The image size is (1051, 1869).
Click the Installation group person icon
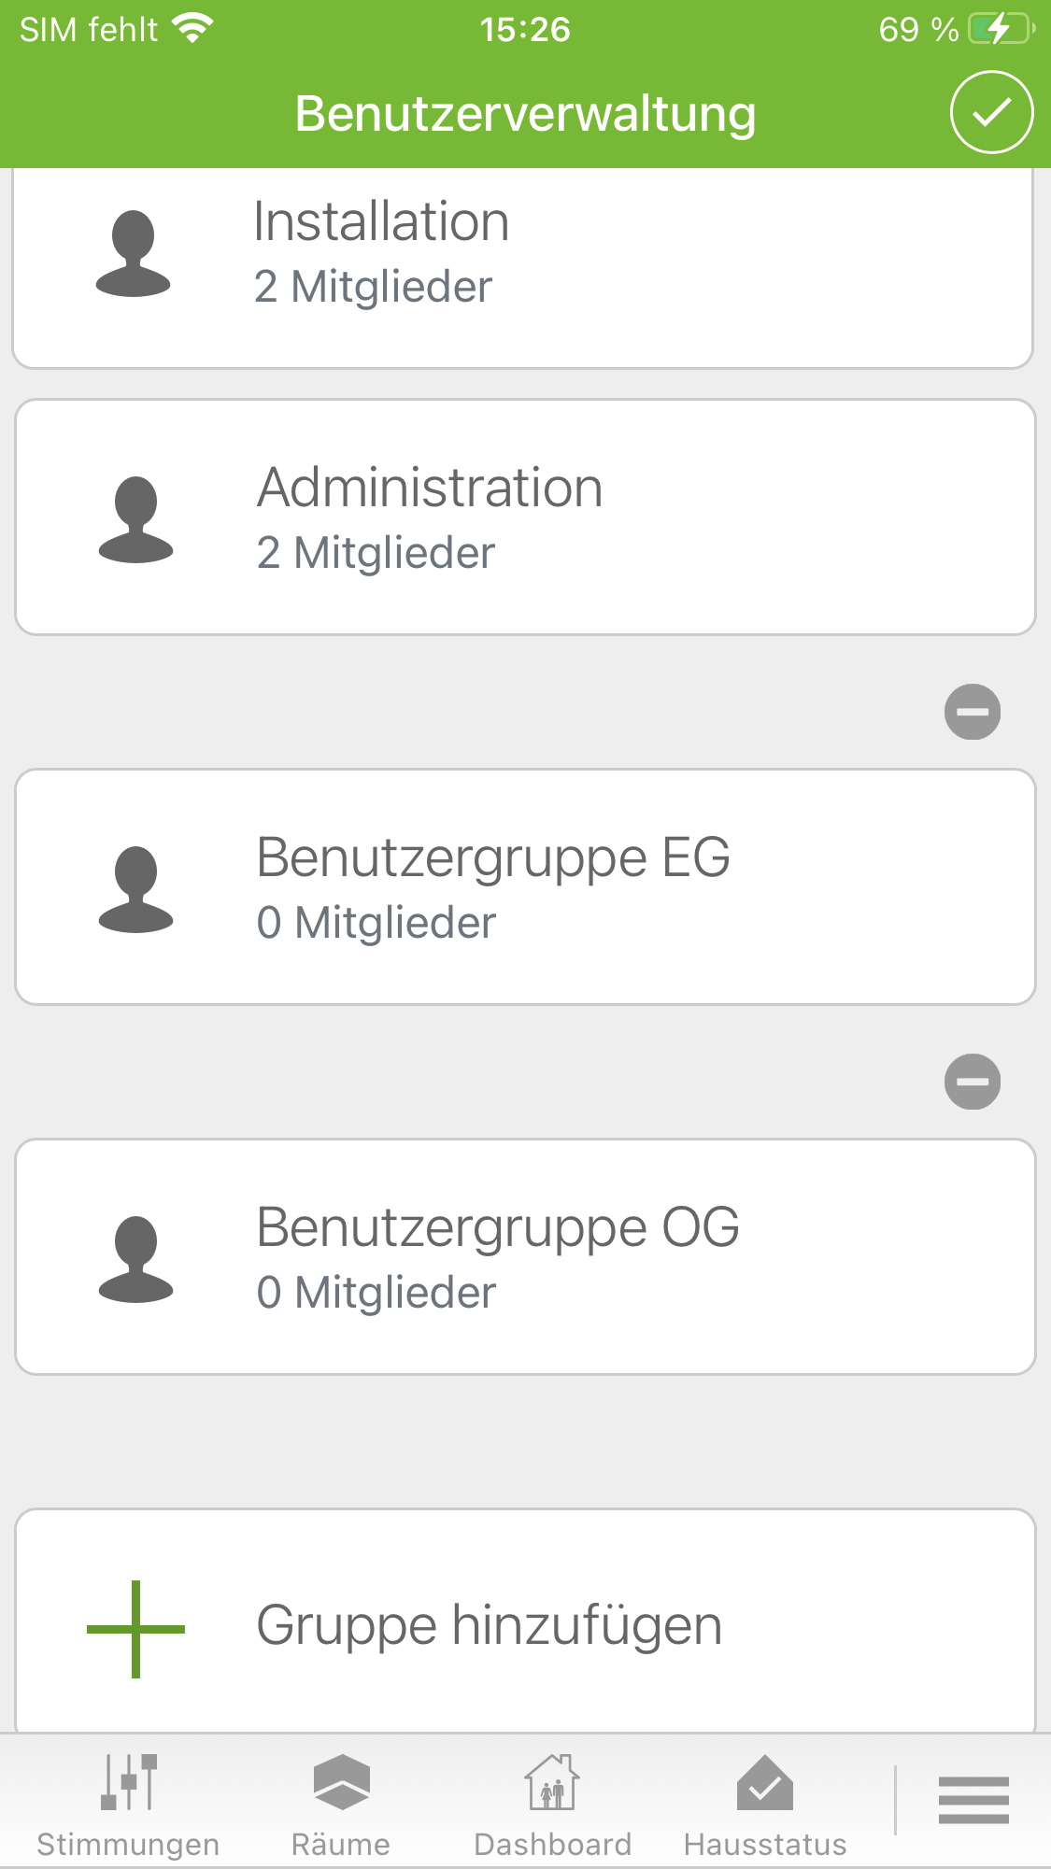[x=134, y=253]
